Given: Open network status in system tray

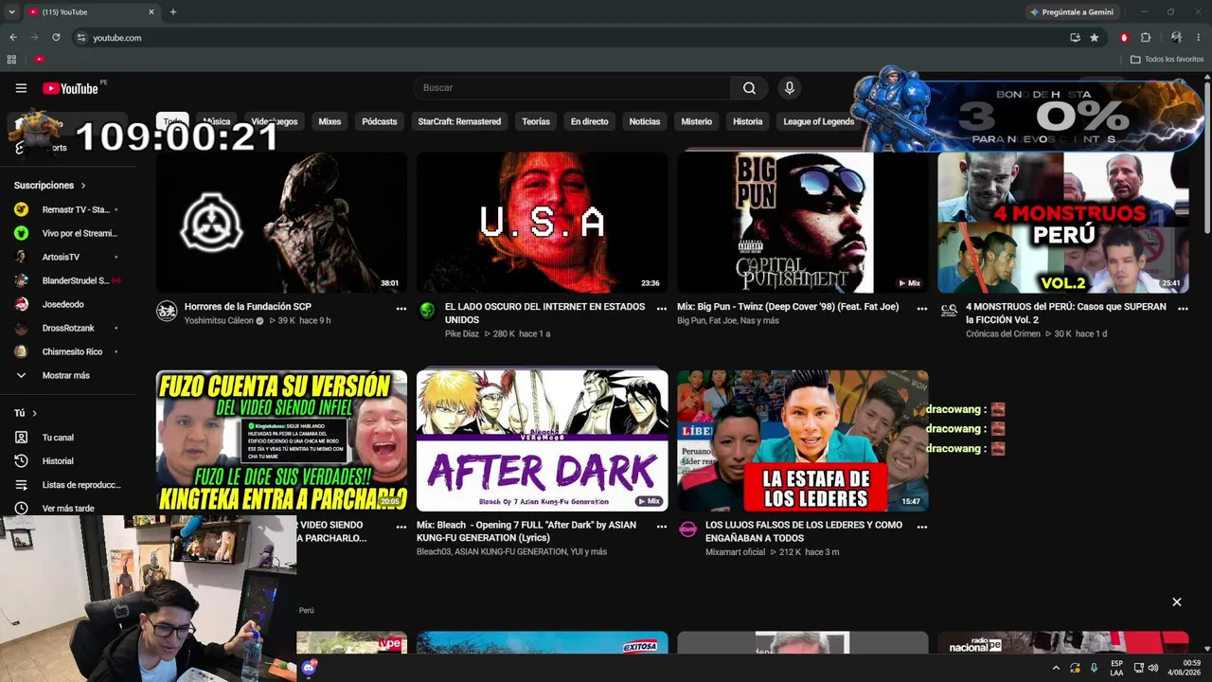Looking at the screenshot, I should (1138, 668).
